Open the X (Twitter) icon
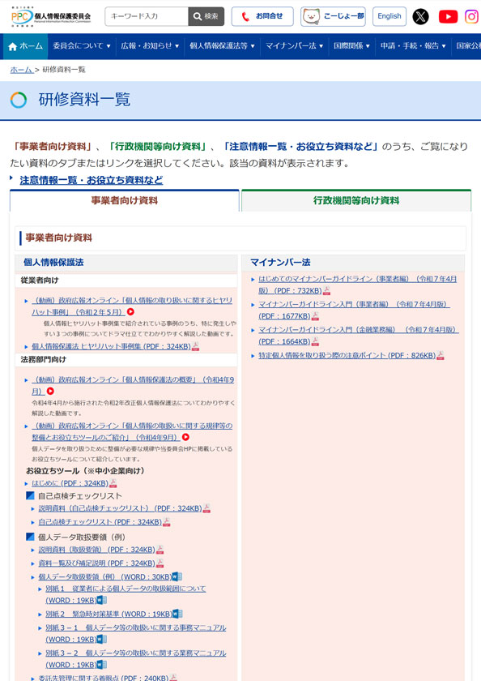Viewport: 481px width, 681px height. pos(420,16)
